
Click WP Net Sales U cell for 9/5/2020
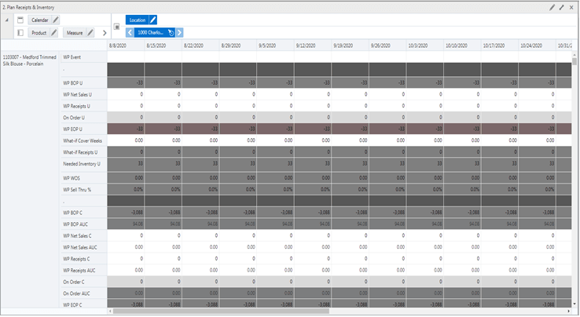(x=275, y=95)
